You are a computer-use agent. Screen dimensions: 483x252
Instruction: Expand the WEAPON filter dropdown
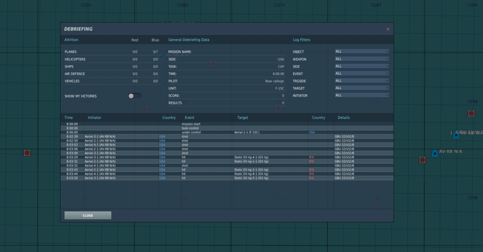tap(362, 59)
